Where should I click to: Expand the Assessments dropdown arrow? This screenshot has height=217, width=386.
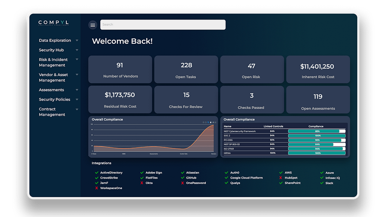click(x=77, y=90)
